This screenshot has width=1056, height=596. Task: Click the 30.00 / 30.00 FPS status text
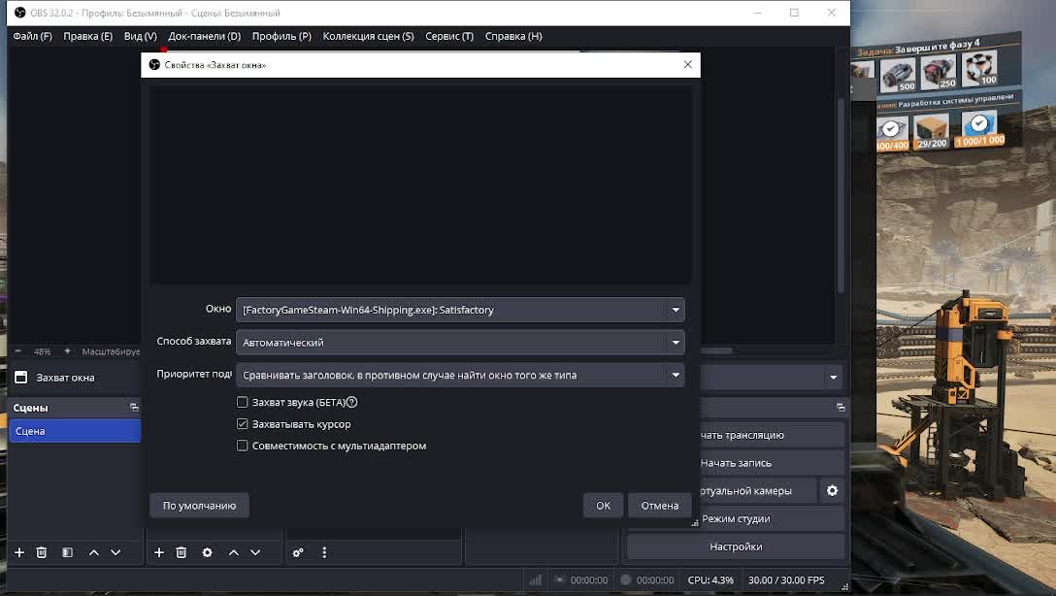click(x=786, y=579)
